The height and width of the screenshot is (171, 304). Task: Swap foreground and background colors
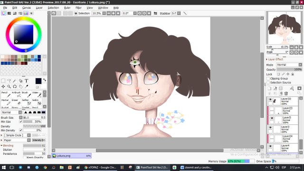click(x=44, y=80)
